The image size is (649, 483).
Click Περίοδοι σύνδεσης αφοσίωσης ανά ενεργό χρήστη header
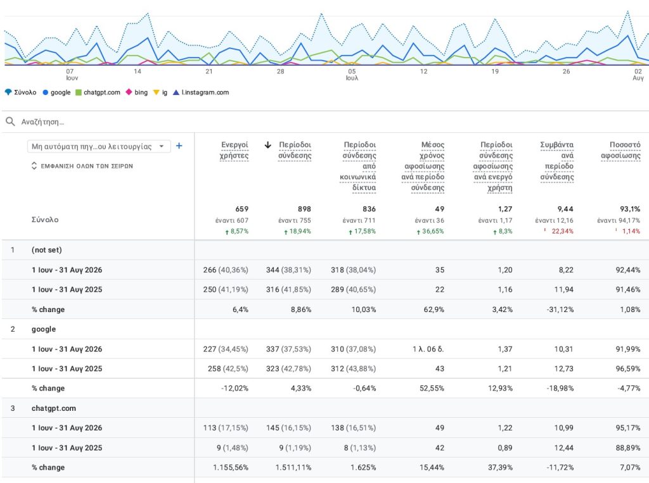493,166
